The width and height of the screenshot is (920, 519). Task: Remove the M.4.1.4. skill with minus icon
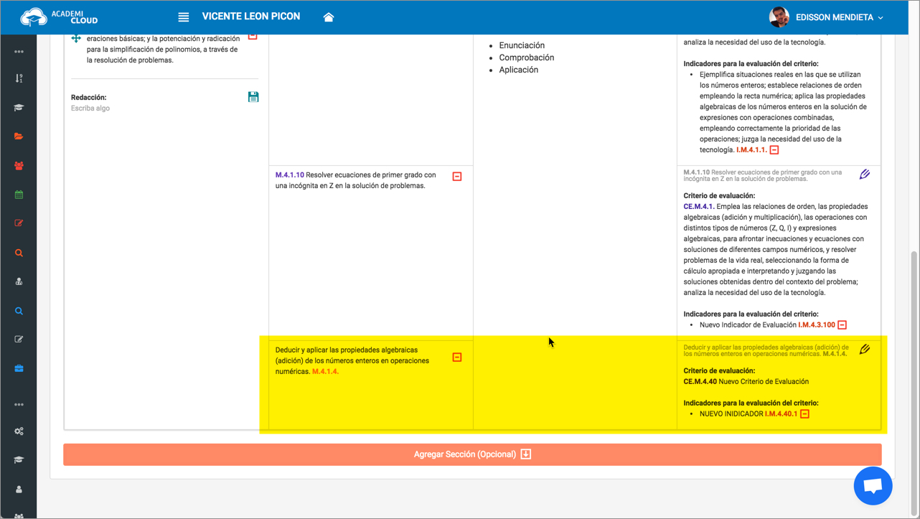(x=457, y=357)
